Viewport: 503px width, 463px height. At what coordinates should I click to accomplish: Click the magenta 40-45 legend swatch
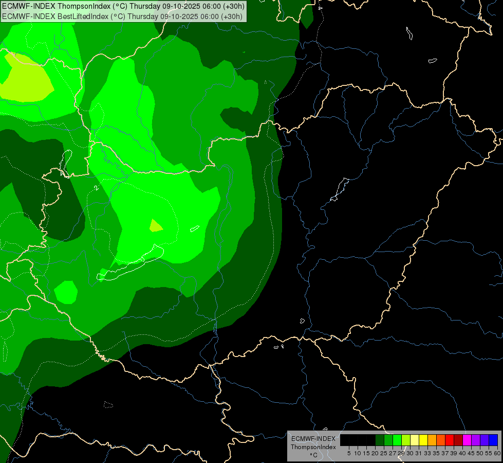[x=467, y=440]
